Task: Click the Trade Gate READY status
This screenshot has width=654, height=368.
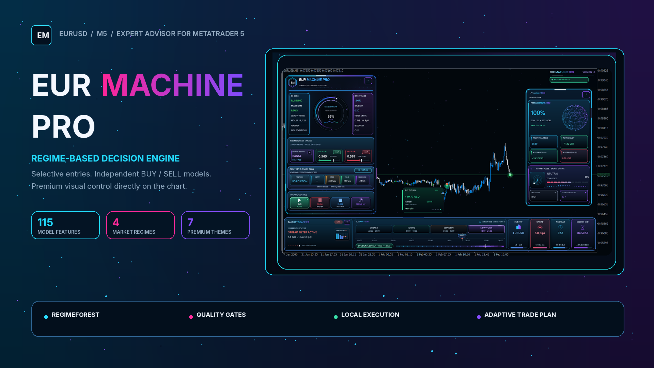Action: (295, 110)
